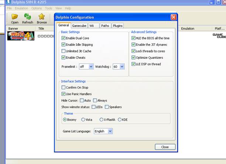Image resolution: width=226 pixels, height=164 pixels.
Task: Check Show wiimote status LEDs
Action: [93, 107]
